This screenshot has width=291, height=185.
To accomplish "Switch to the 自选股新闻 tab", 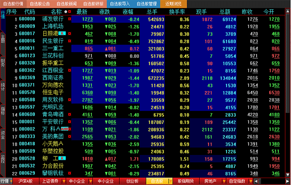I will pyautogui.click(x=66, y=4).
